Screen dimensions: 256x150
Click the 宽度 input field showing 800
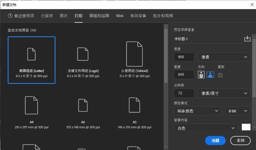184,57
